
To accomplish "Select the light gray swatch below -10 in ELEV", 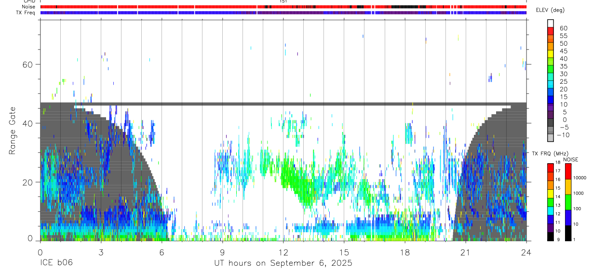I will coord(551,139).
